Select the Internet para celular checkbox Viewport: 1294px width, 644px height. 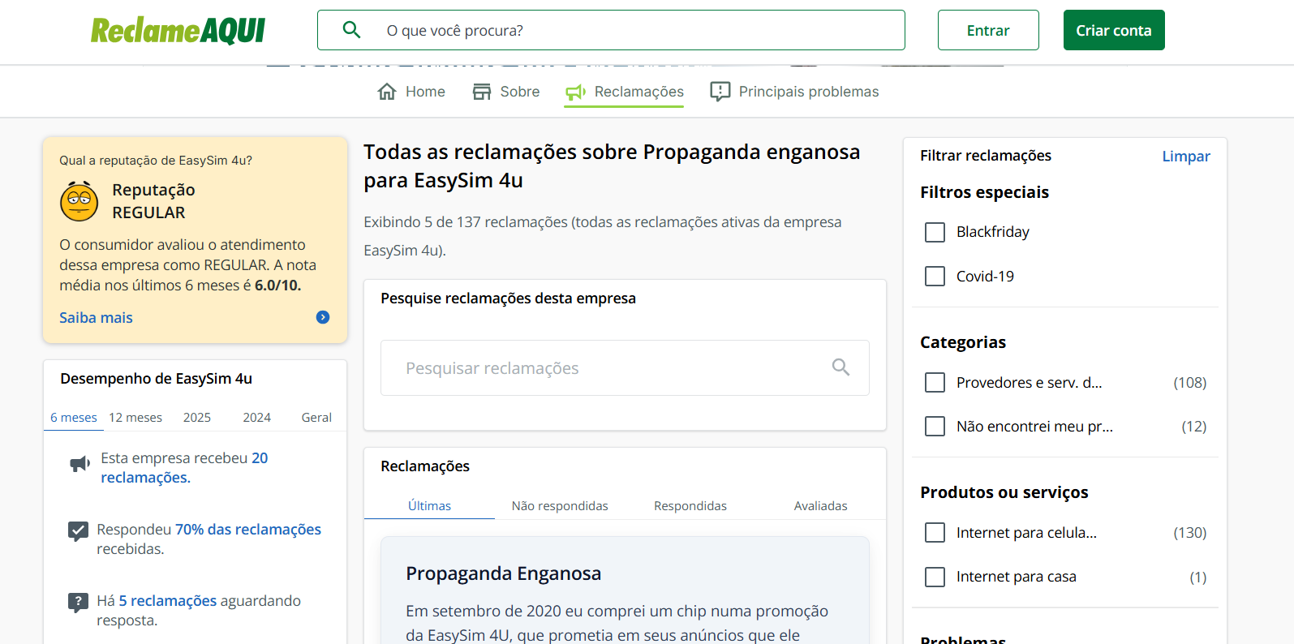[935, 533]
